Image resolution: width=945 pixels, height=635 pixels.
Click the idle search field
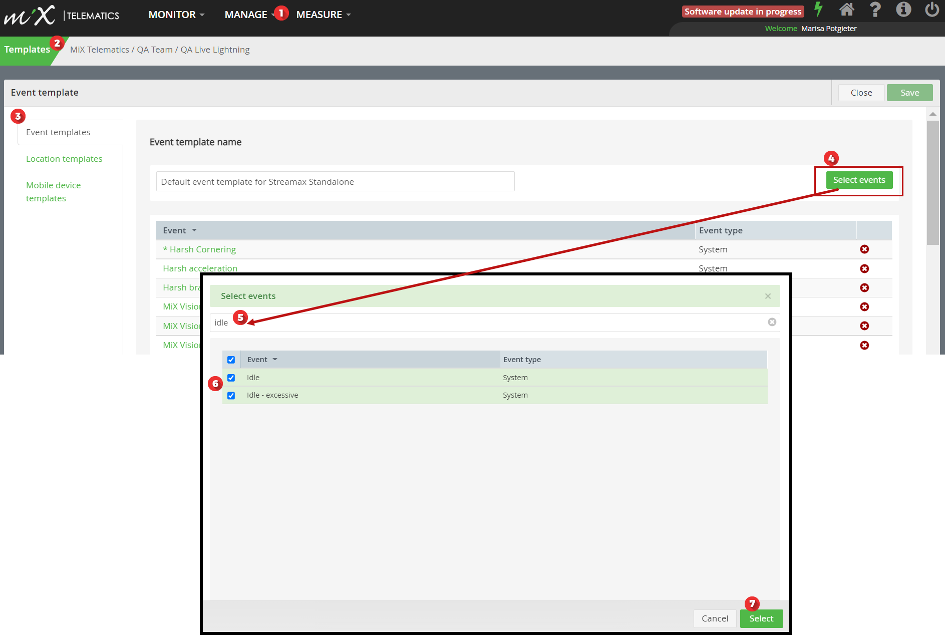click(494, 323)
